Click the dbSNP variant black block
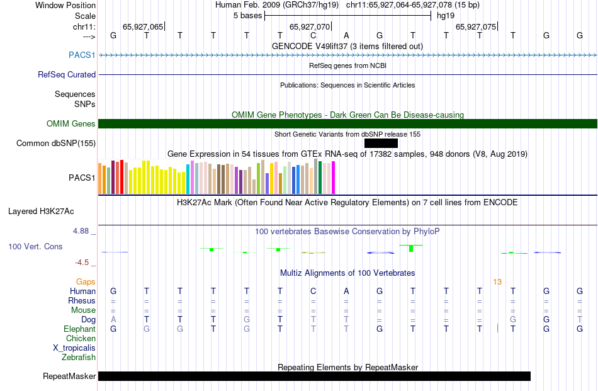 pos(381,143)
